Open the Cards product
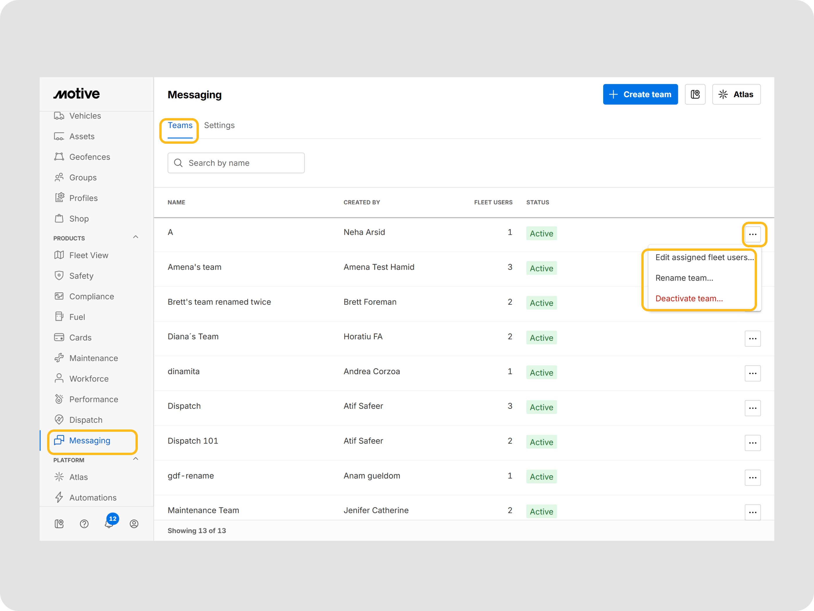 pyautogui.click(x=72, y=338)
